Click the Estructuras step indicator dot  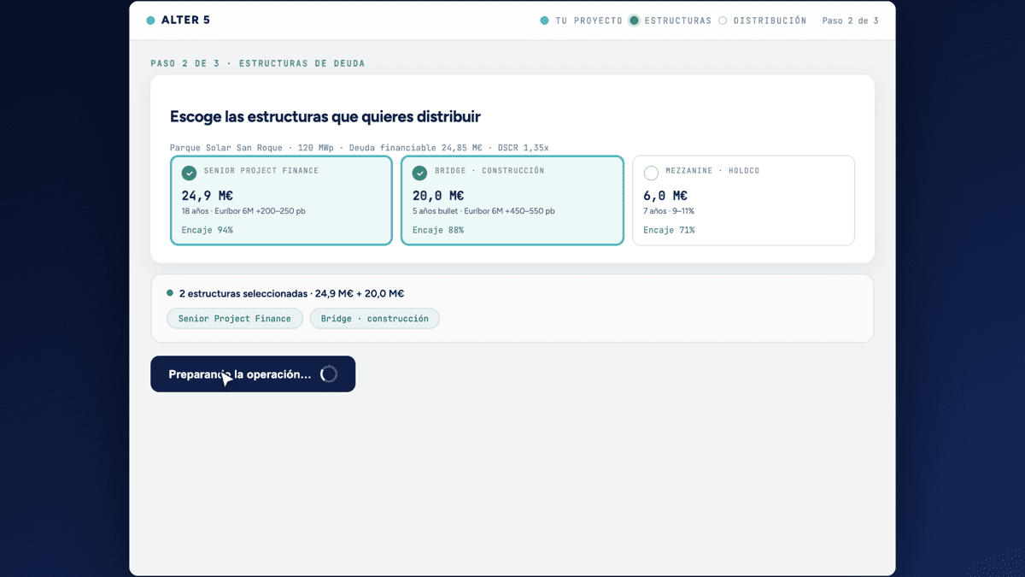[x=634, y=21]
